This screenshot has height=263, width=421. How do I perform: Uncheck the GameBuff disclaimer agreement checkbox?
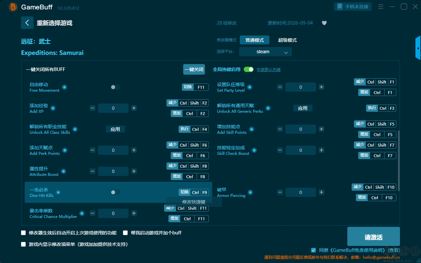pos(313,250)
